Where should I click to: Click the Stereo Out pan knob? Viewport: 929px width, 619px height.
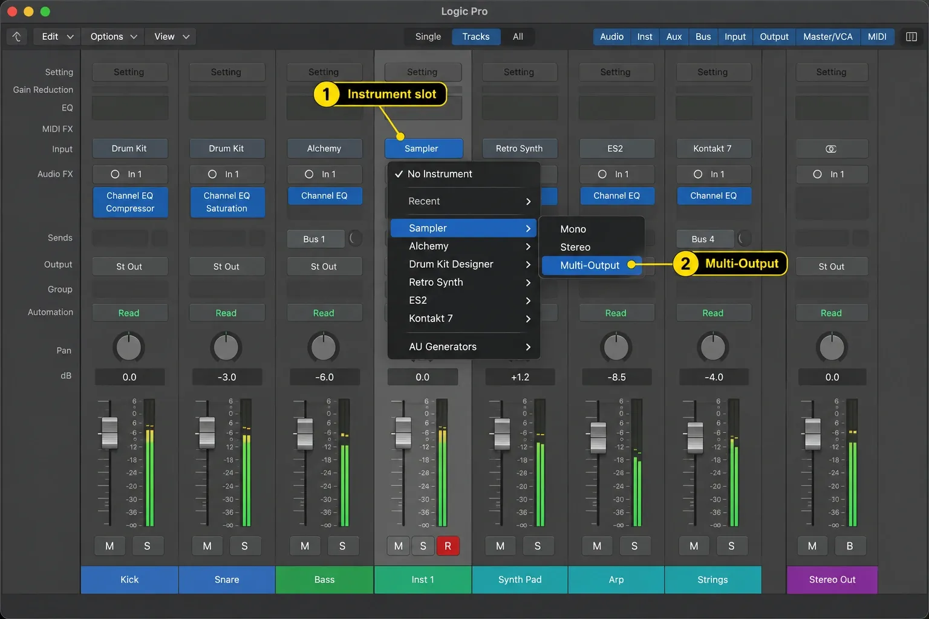point(832,348)
